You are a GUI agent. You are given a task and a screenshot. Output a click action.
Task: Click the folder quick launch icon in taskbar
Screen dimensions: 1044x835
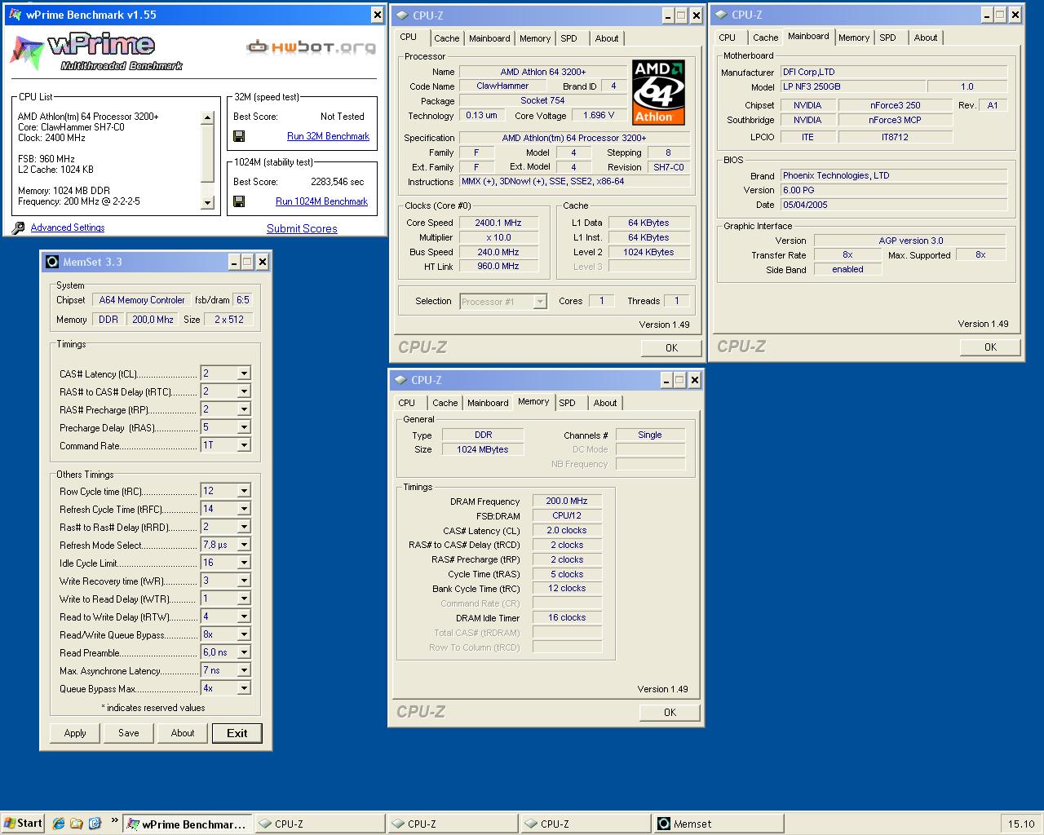76,824
